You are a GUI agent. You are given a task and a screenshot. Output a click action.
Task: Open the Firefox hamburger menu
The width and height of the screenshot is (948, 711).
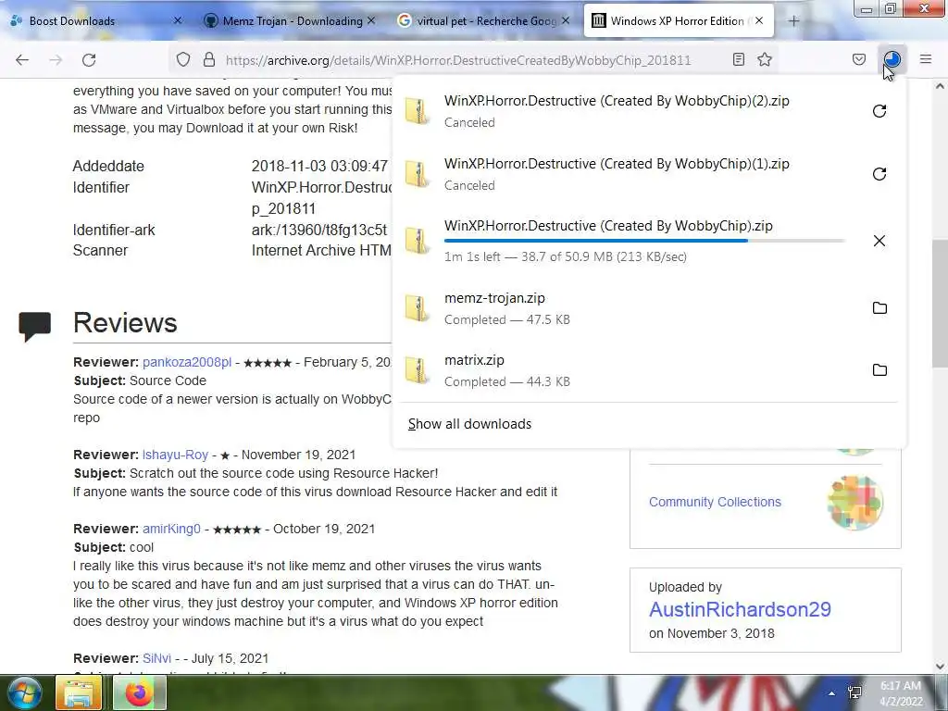click(926, 59)
